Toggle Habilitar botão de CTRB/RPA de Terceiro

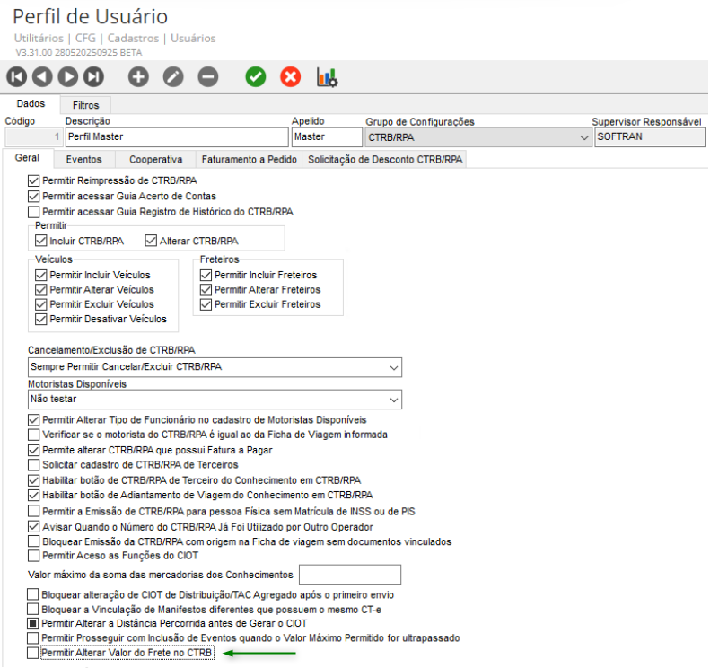(x=33, y=480)
